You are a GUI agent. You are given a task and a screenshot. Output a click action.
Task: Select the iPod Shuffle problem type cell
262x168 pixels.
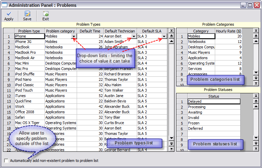pos(30,74)
